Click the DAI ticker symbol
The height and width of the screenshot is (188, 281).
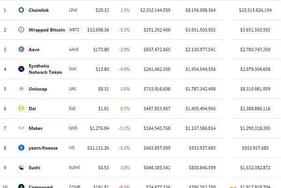[x=73, y=108]
